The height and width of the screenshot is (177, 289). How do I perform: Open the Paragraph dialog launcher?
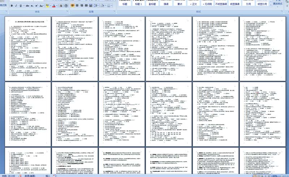pos(115,12)
